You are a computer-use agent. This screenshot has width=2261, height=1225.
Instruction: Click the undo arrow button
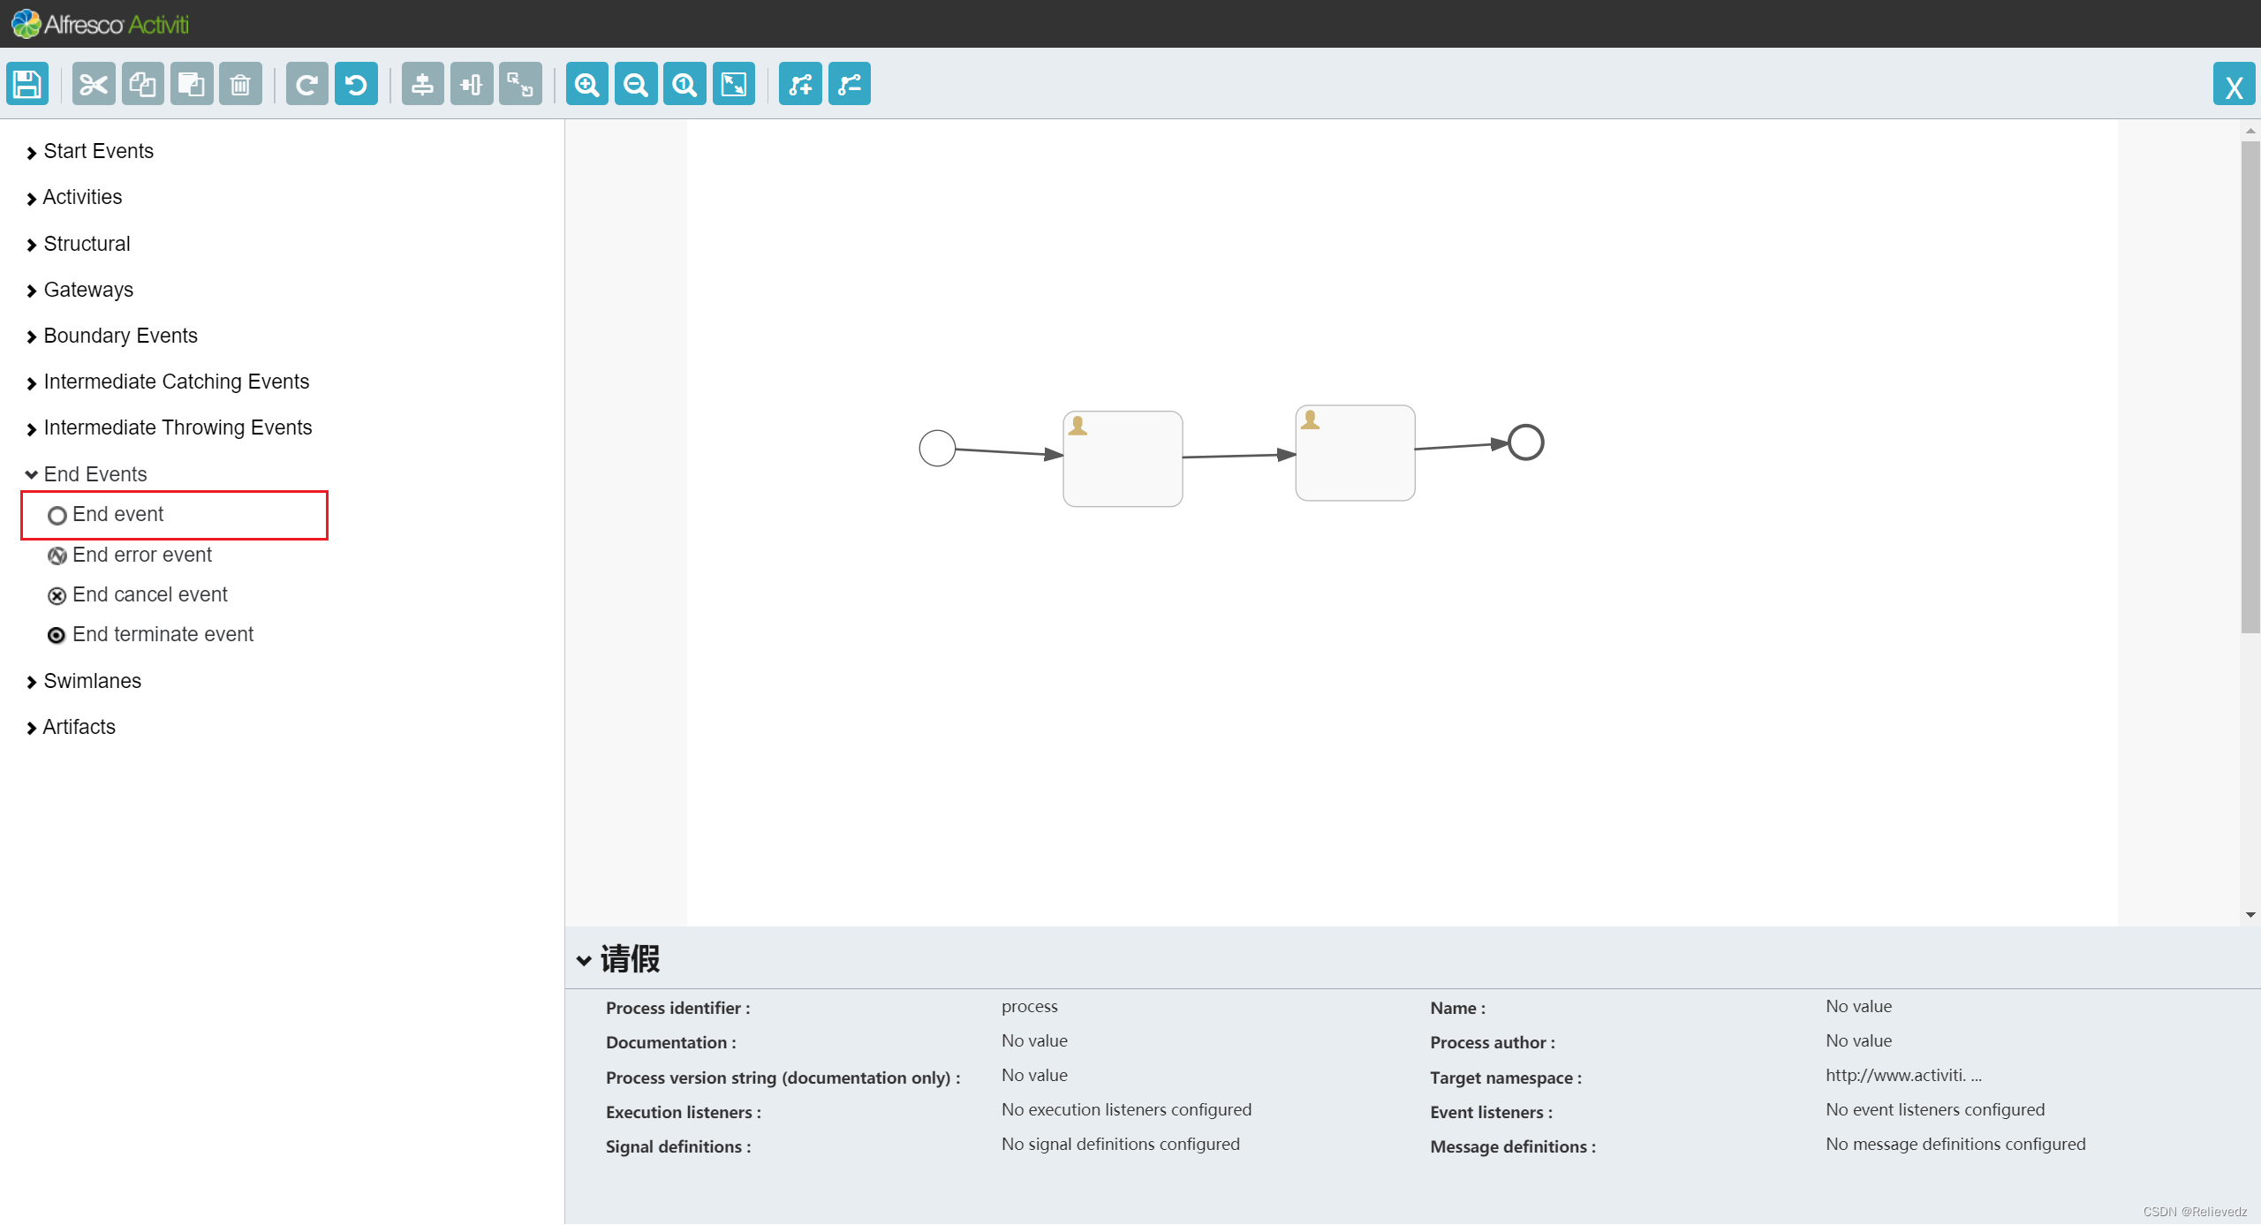356,85
